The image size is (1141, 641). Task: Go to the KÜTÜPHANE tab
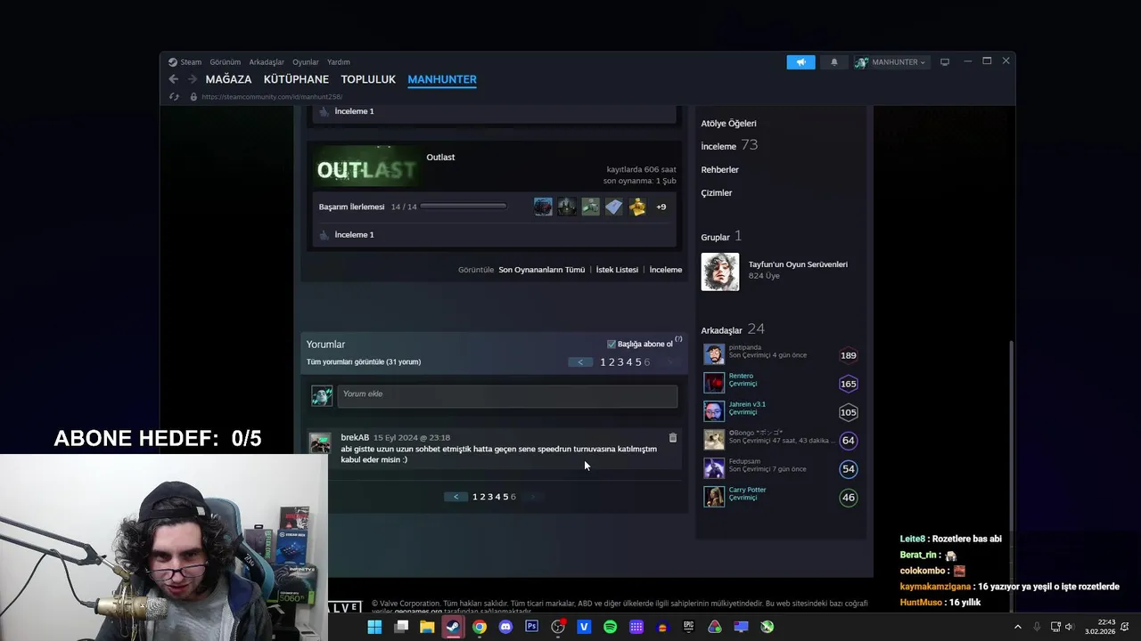(296, 79)
